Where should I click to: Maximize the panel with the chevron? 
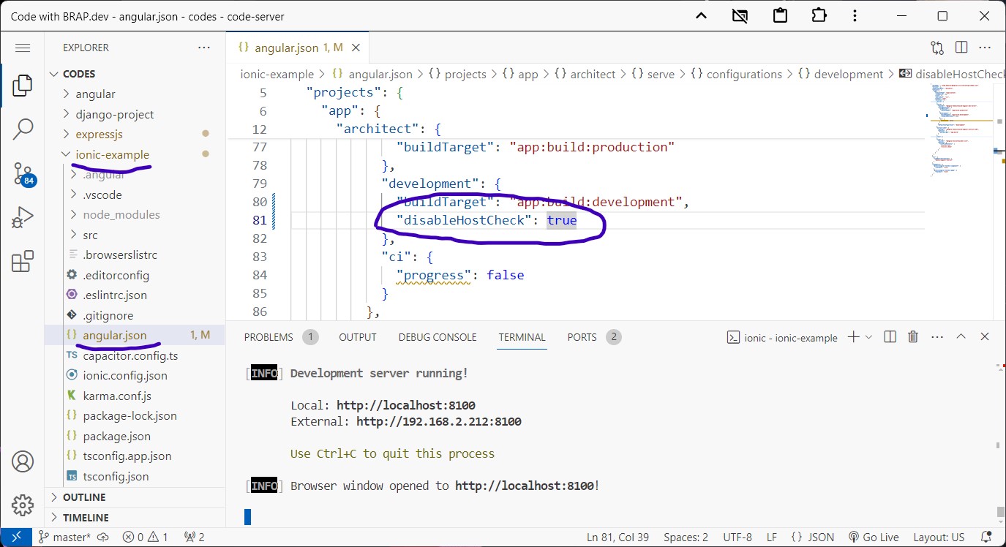coord(961,337)
